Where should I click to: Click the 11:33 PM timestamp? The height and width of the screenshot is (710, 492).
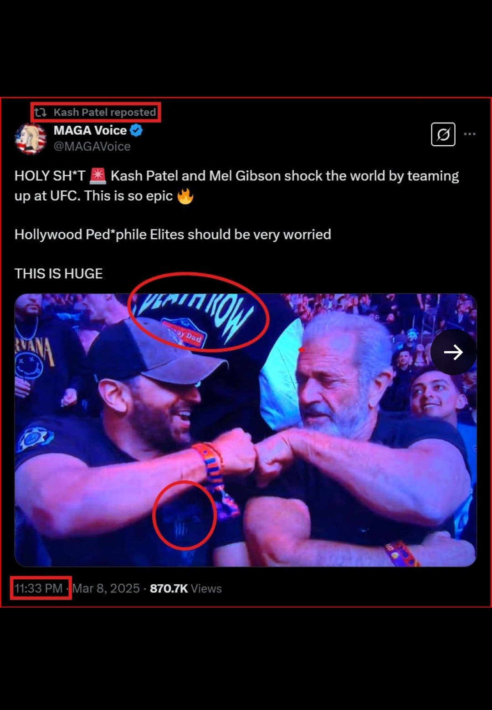38,588
